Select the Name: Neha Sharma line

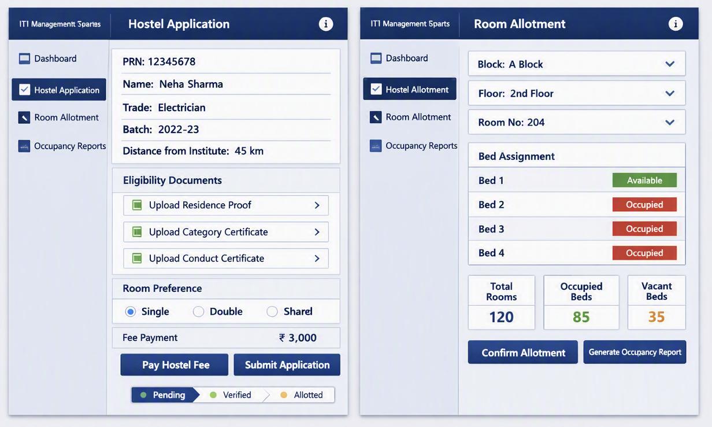(x=227, y=84)
